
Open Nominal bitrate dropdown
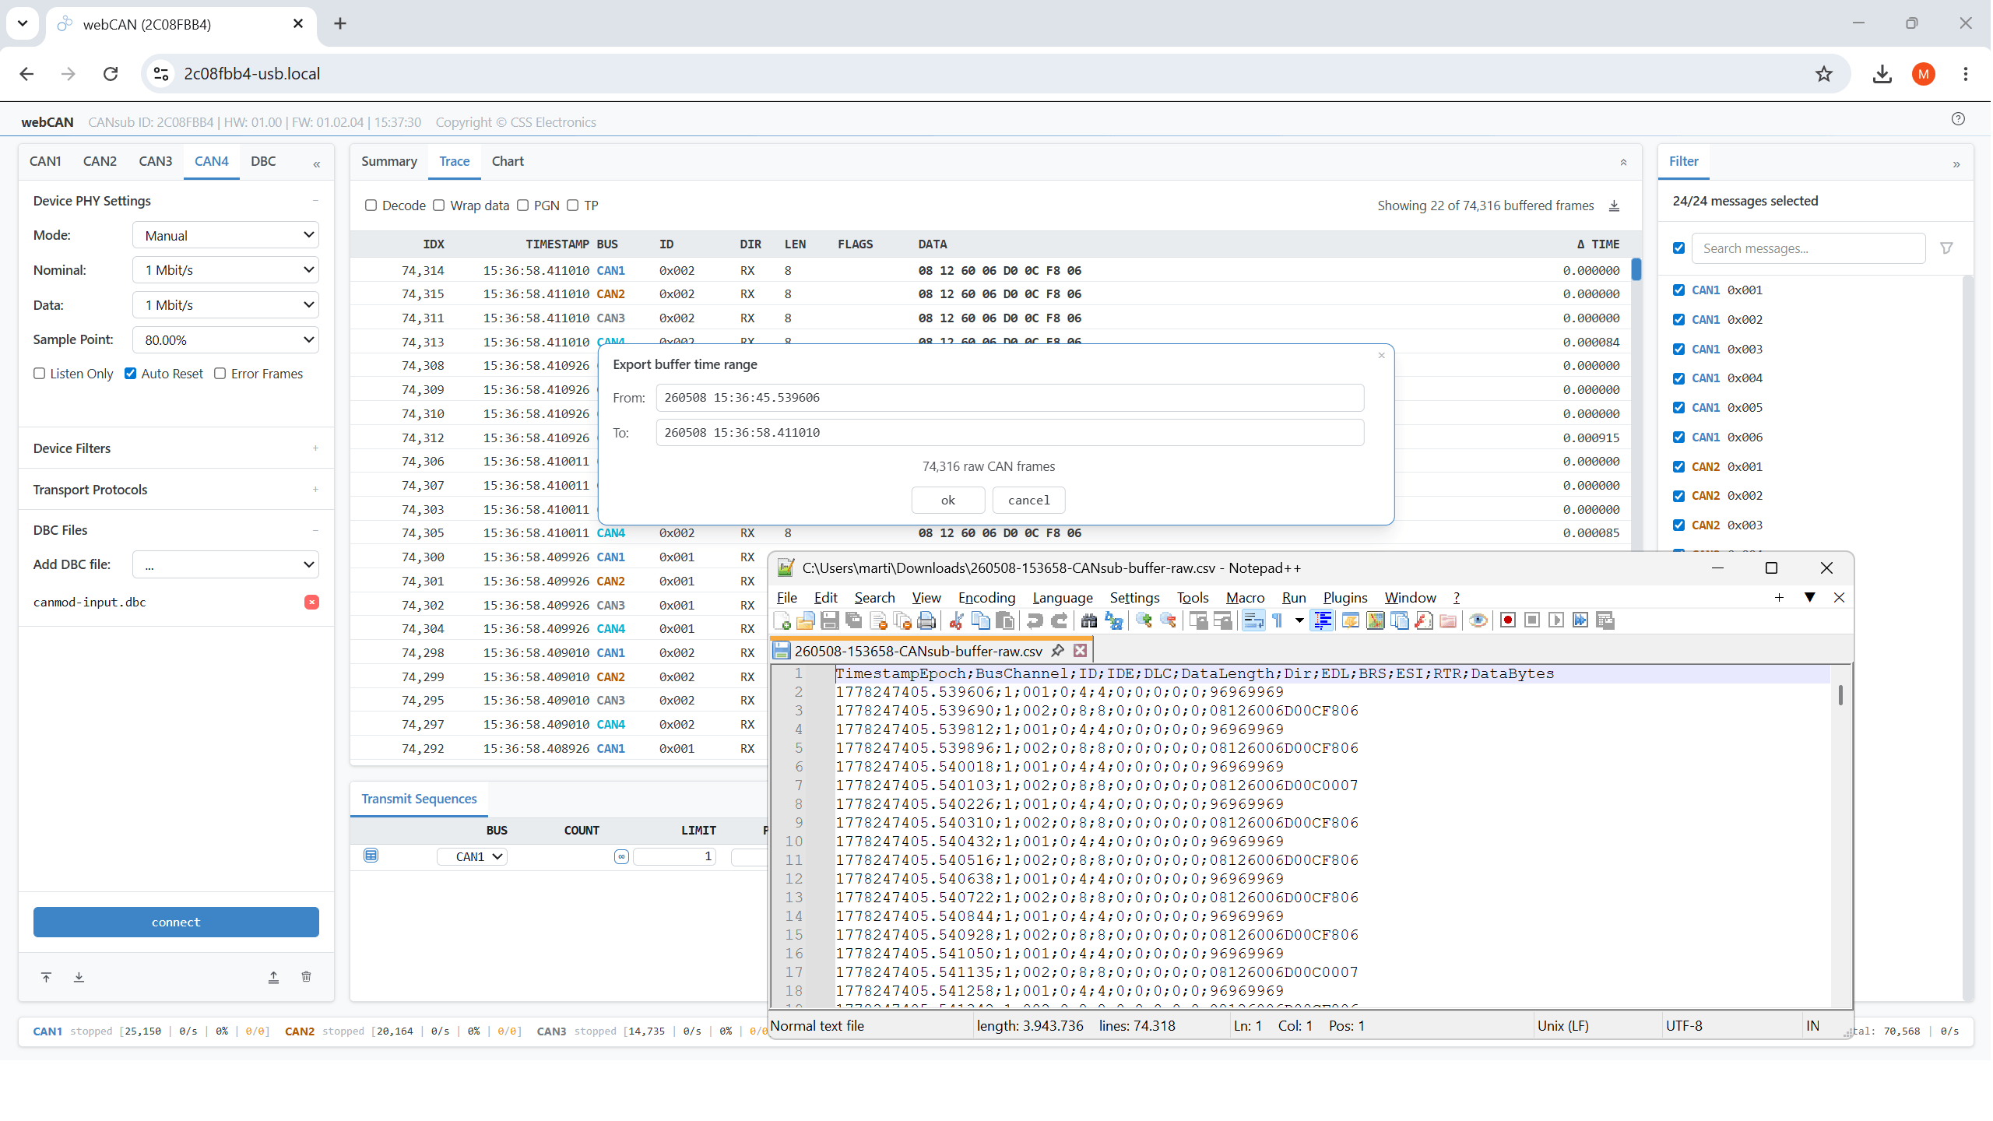pyautogui.click(x=226, y=270)
